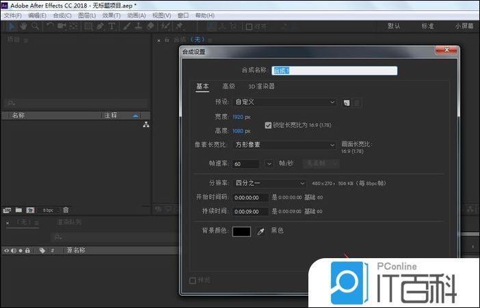Open the 像素长宽比 pixel aspect dropdown
This screenshot has width=480, height=308.
[x=285, y=145]
